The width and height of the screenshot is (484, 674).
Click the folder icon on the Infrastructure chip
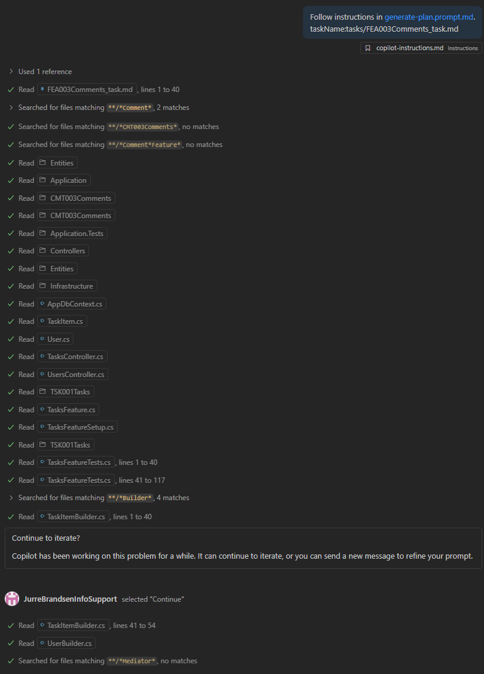tap(44, 286)
